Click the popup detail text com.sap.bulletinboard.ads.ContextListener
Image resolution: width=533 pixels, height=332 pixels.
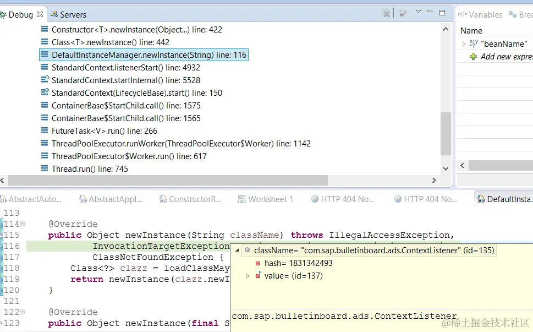(x=344, y=316)
